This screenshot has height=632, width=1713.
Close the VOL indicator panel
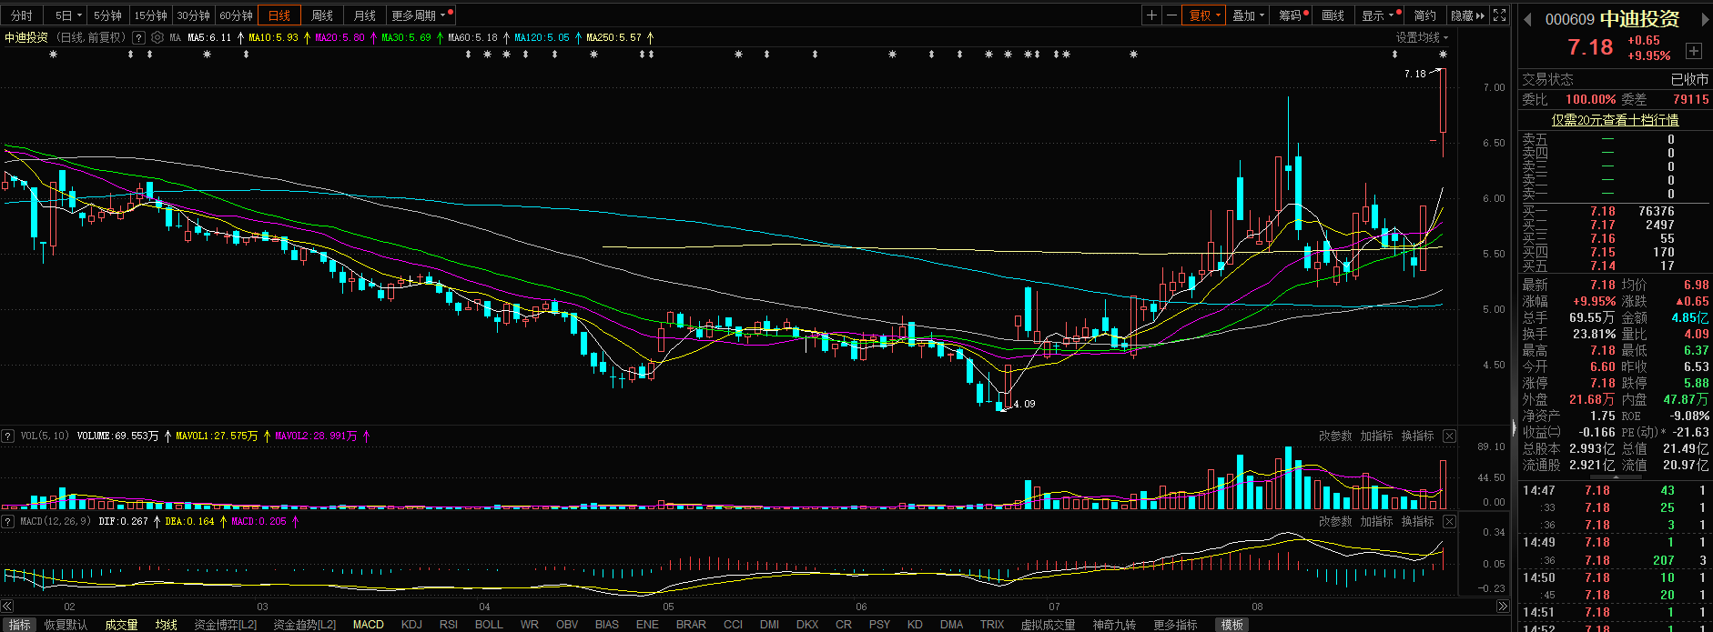click(1449, 436)
